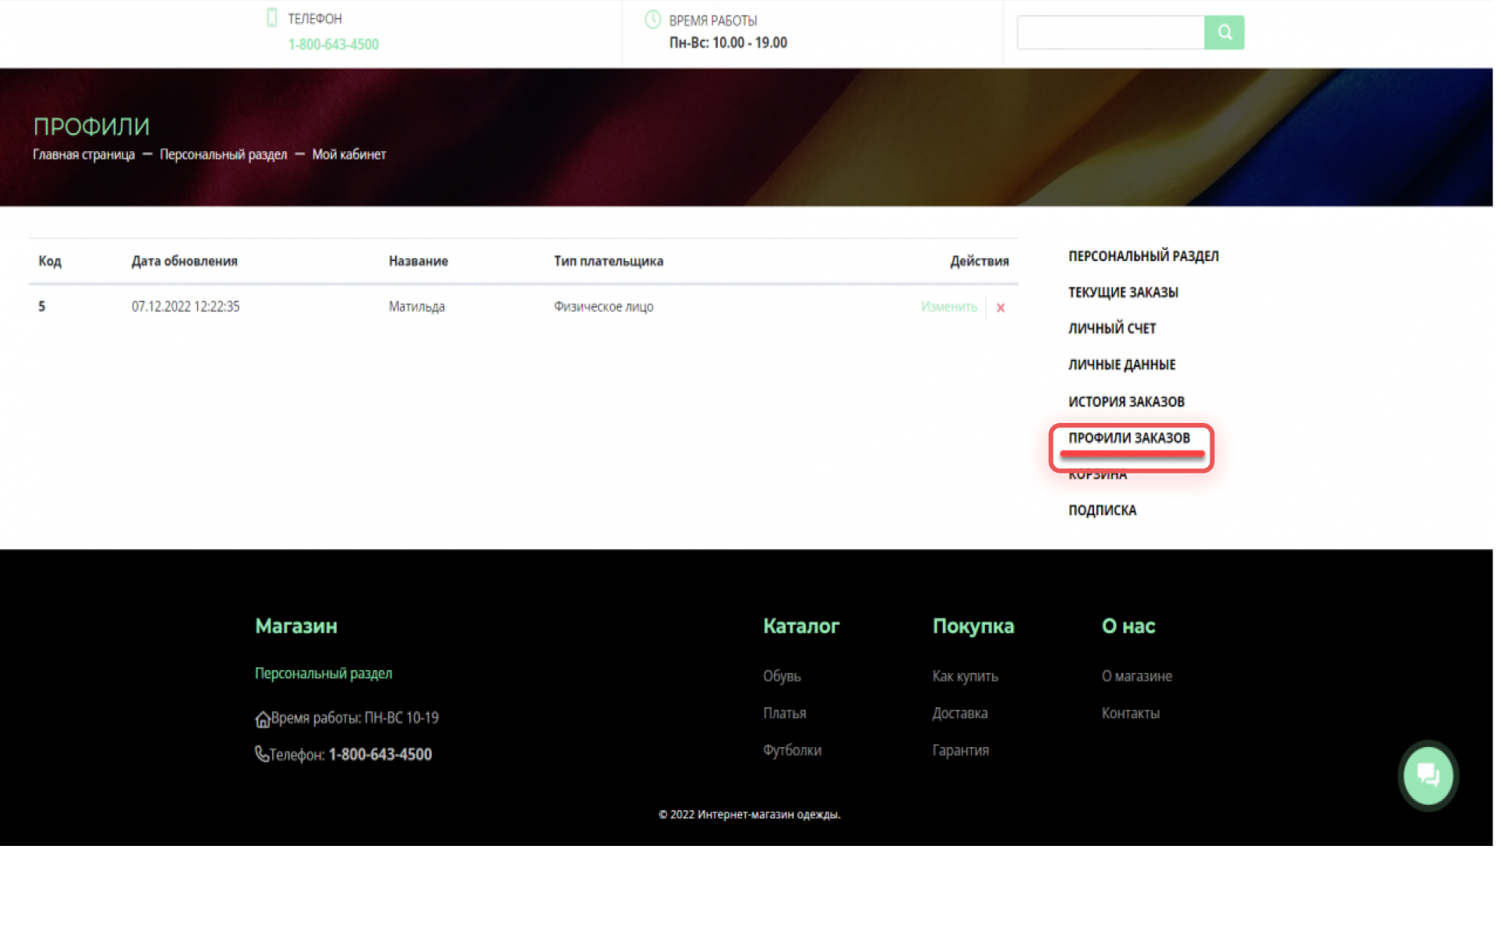Open the ПОДПИСКА sidebar item
The width and height of the screenshot is (1501, 948).
[1102, 511]
